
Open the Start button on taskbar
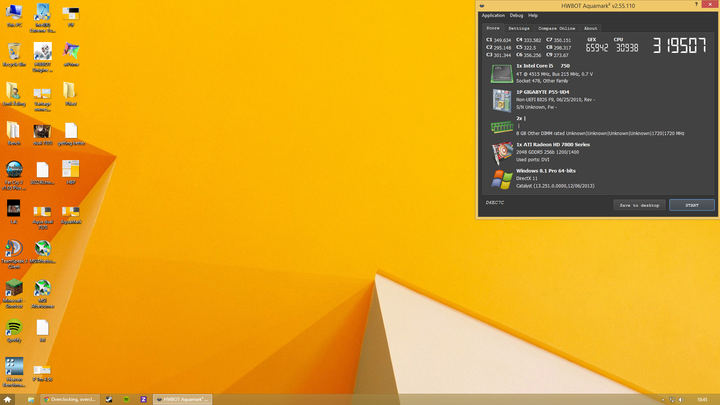point(7,399)
